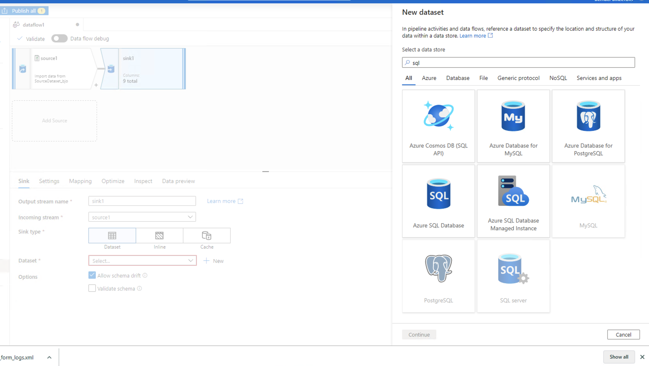Click the external link icon in New dataset description
Image resolution: width=649 pixels, height=366 pixels.
pyautogui.click(x=491, y=35)
